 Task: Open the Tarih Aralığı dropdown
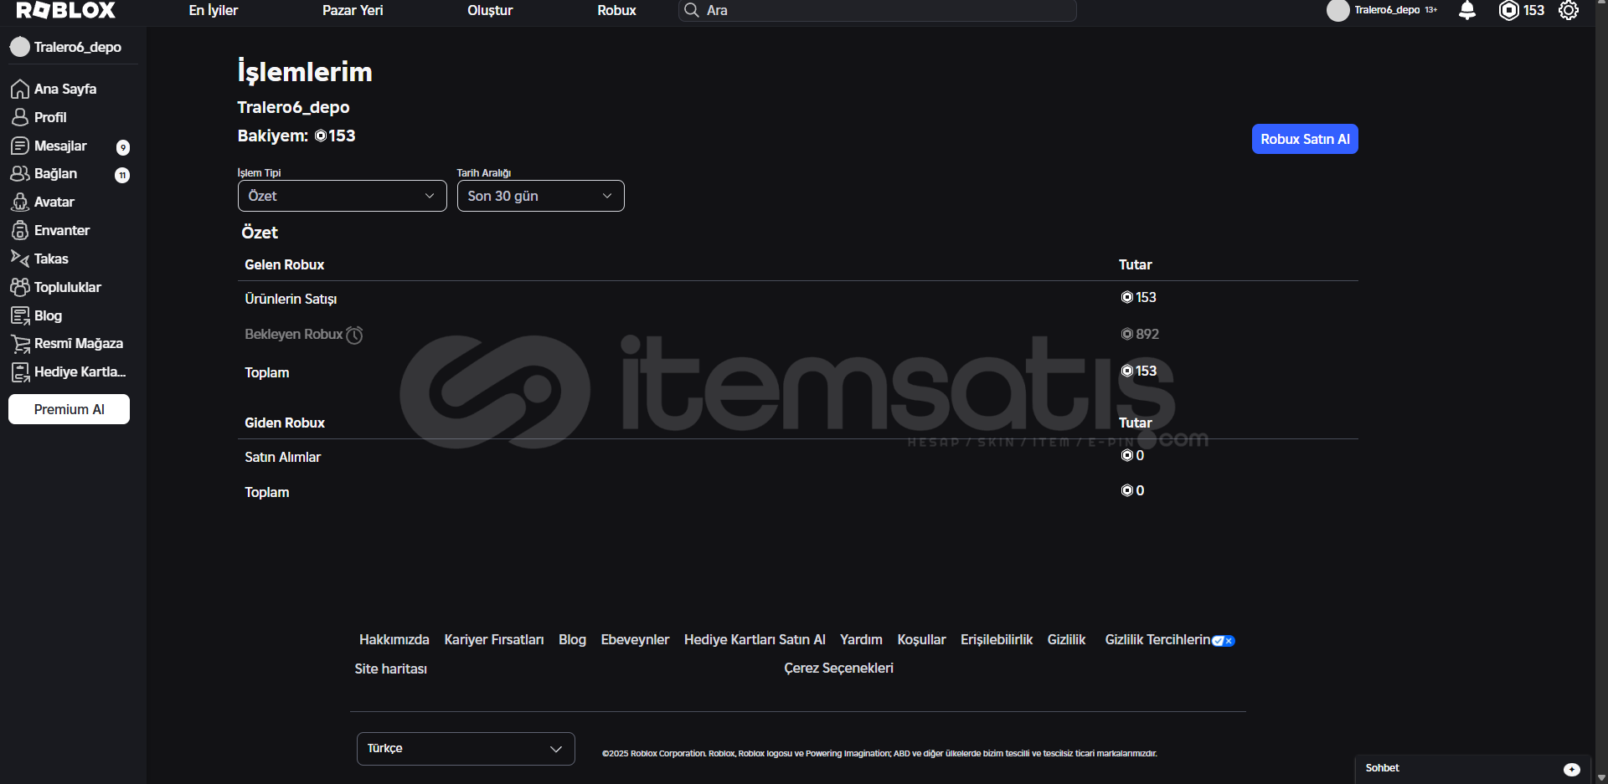pyautogui.click(x=541, y=196)
